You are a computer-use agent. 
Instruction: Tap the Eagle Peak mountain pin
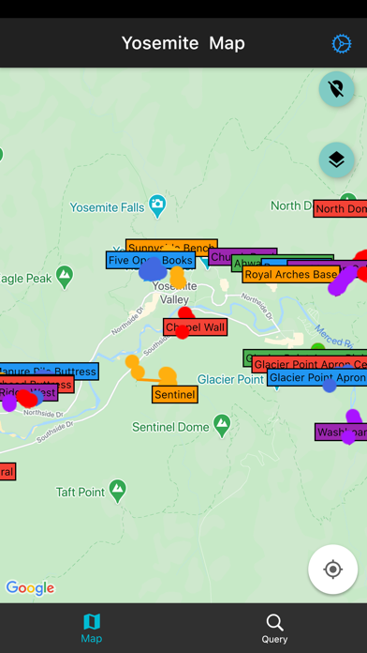65,278
